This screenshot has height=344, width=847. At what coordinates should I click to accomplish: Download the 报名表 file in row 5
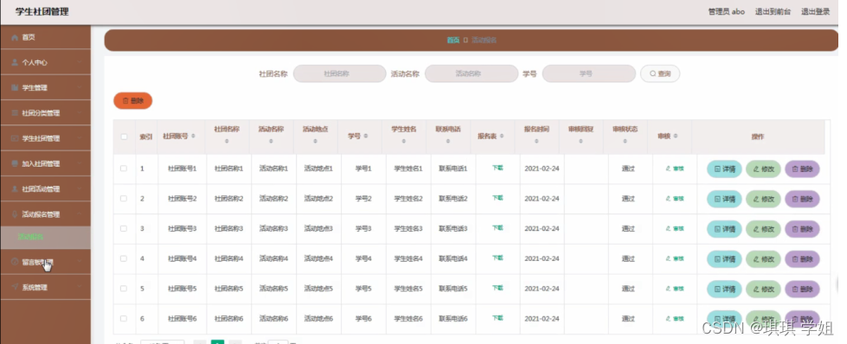pyautogui.click(x=497, y=288)
